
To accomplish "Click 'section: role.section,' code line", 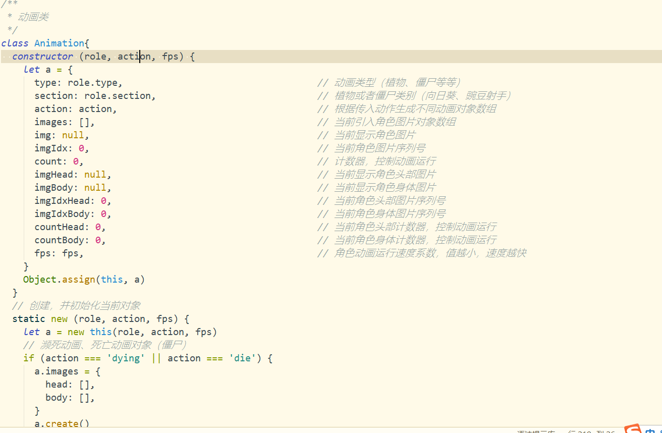I will (x=95, y=95).
